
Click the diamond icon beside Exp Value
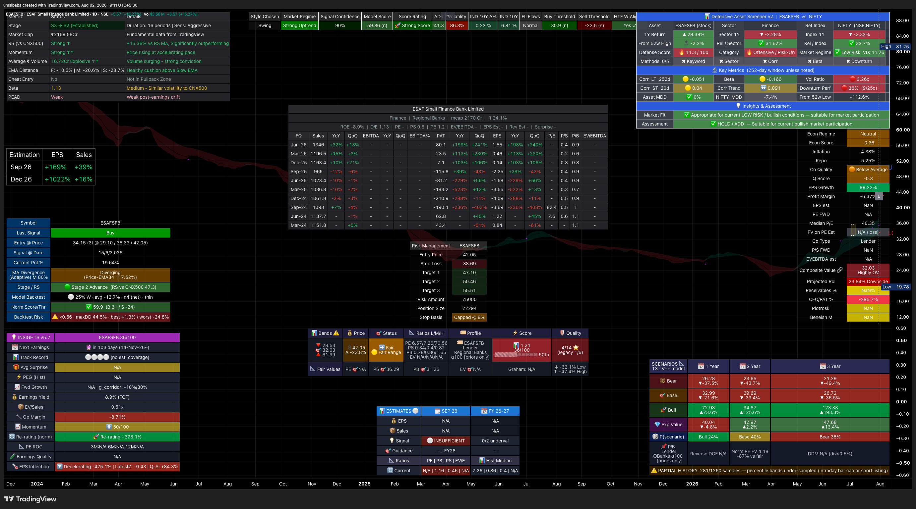tap(657, 425)
